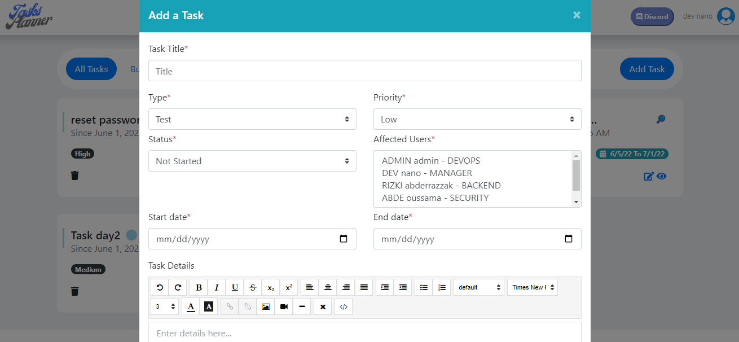This screenshot has height=342, width=739.
Task: Click the Discord button
Action: click(652, 16)
